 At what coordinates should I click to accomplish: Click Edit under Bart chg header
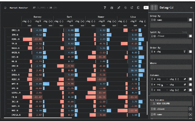[71, 26]
